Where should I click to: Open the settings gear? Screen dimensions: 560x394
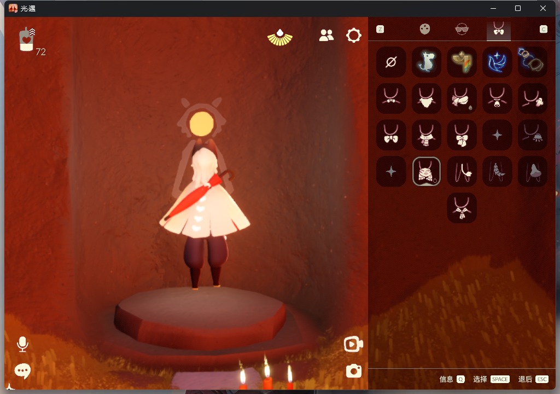354,36
